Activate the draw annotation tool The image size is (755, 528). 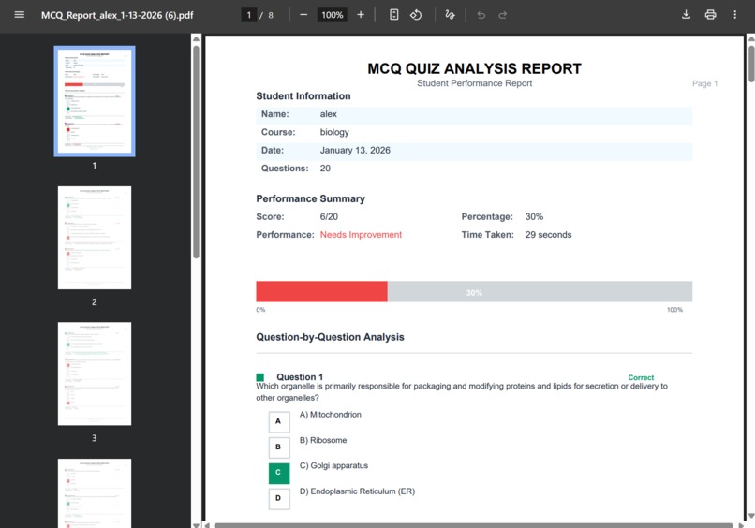(450, 15)
